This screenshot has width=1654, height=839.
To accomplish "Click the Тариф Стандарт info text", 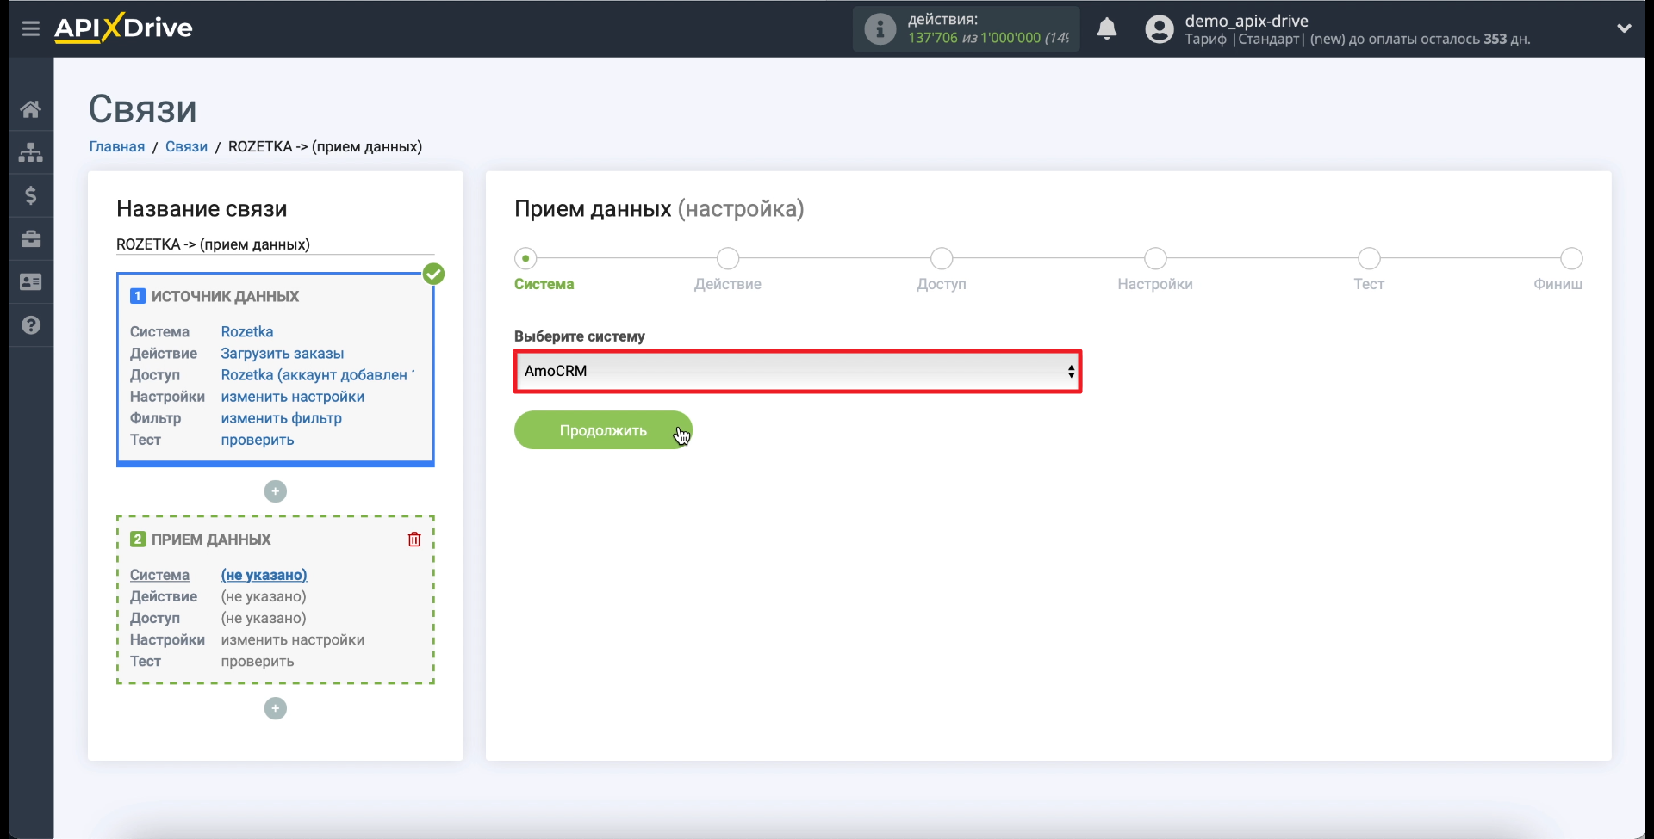I will point(1357,39).
